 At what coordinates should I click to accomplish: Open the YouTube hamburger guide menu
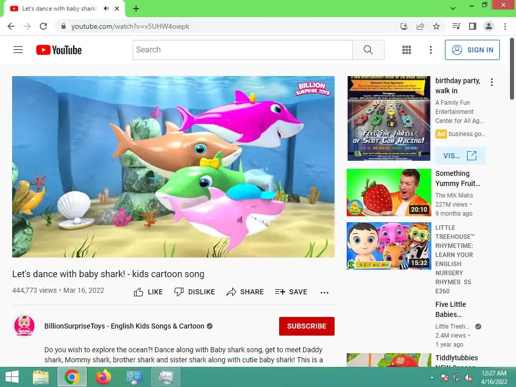coord(18,50)
